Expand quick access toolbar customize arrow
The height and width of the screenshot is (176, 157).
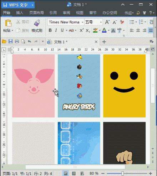pyautogui.click(x=43, y=41)
